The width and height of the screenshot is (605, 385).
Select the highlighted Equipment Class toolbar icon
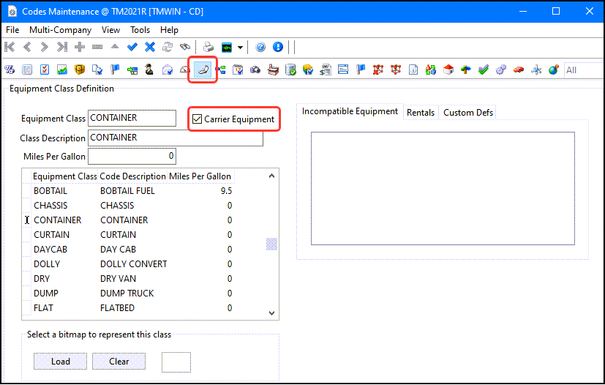[203, 70]
